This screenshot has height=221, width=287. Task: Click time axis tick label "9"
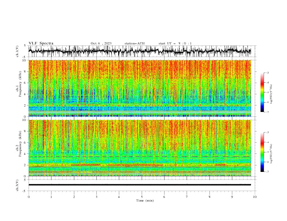[x=232, y=197]
